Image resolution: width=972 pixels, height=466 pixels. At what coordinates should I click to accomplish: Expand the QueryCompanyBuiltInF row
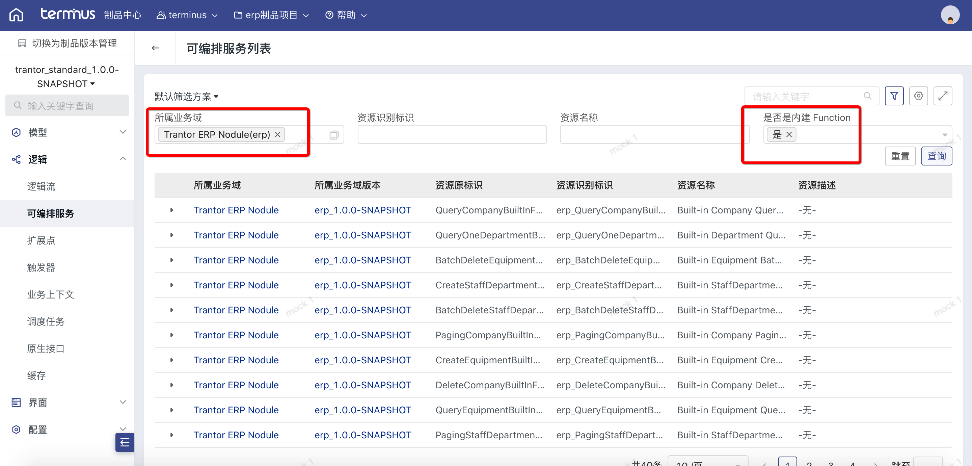pyautogui.click(x=172, y=210)
